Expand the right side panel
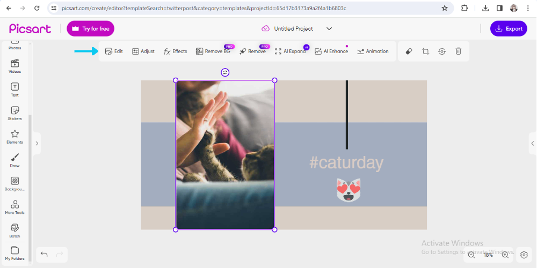Viewport: 537px width, 268px height. (x=533, y=144)
